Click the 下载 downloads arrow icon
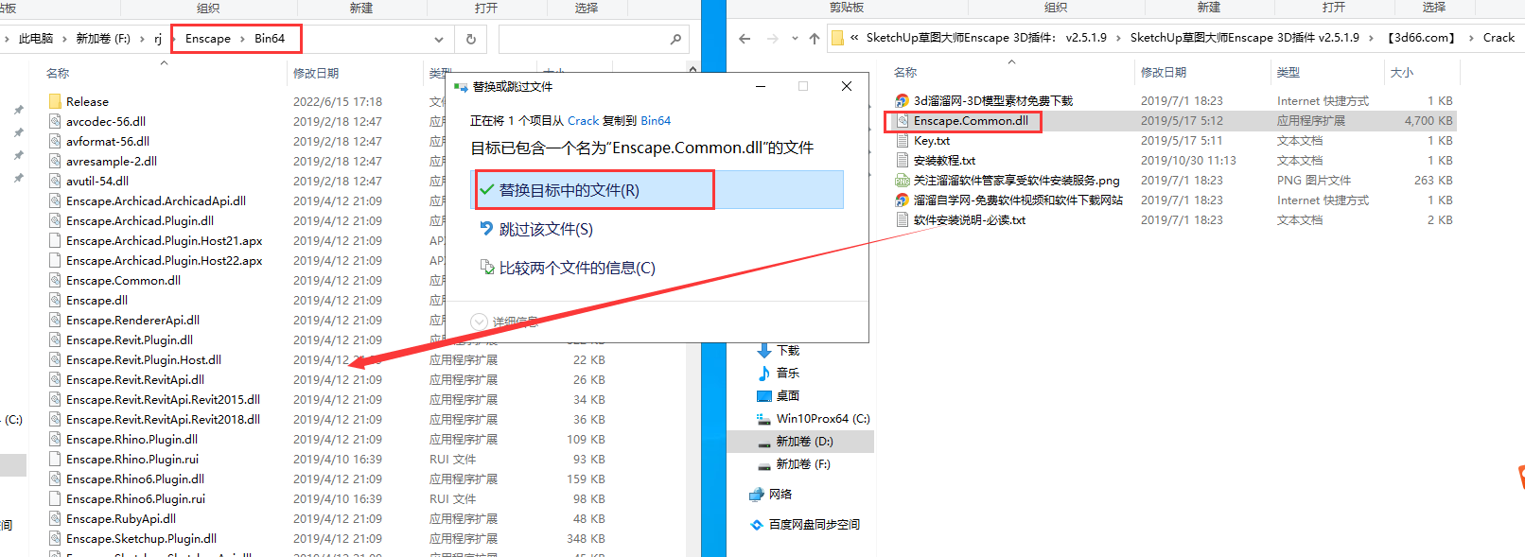 [x=764, y=350]
